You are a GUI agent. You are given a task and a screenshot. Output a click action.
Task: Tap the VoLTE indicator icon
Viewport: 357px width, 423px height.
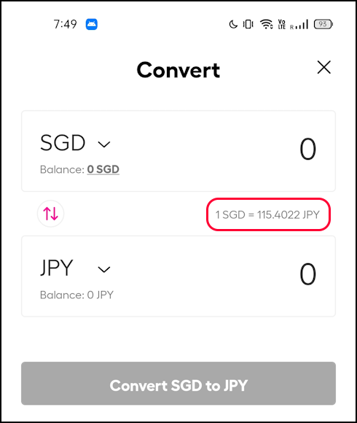(282, 24)
